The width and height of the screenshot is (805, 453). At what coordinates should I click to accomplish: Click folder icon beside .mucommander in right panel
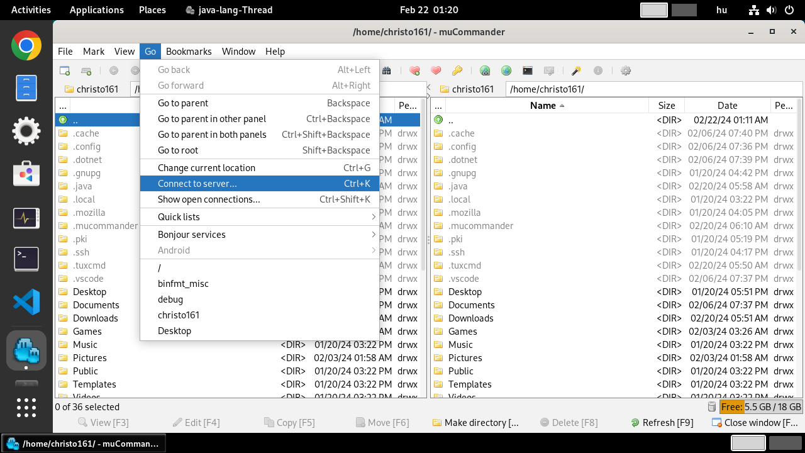click(438, 226)
